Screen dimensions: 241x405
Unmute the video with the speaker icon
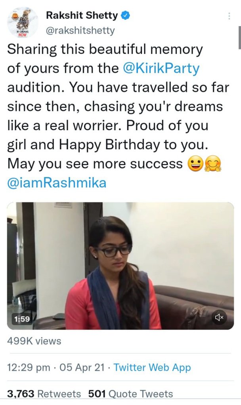[220, 317]
